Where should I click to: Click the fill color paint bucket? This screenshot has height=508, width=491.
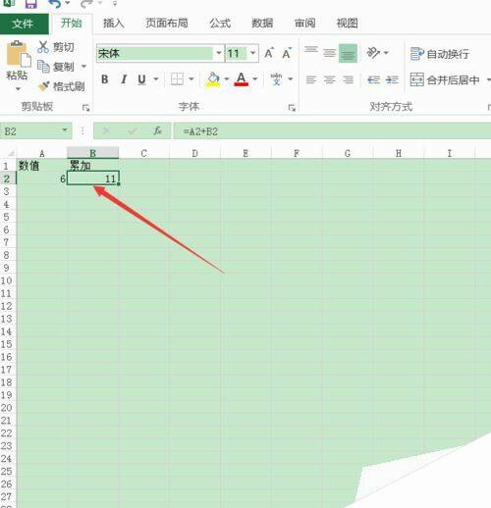pos(213,79)
